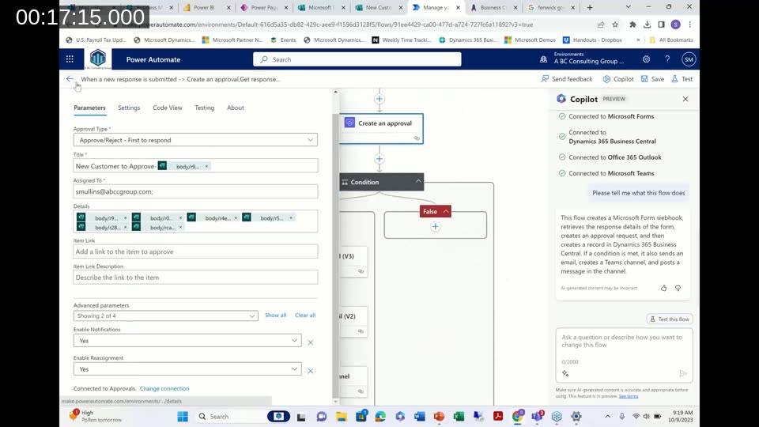Open browser extensions puzzle icon

click(x=632, y=25)
